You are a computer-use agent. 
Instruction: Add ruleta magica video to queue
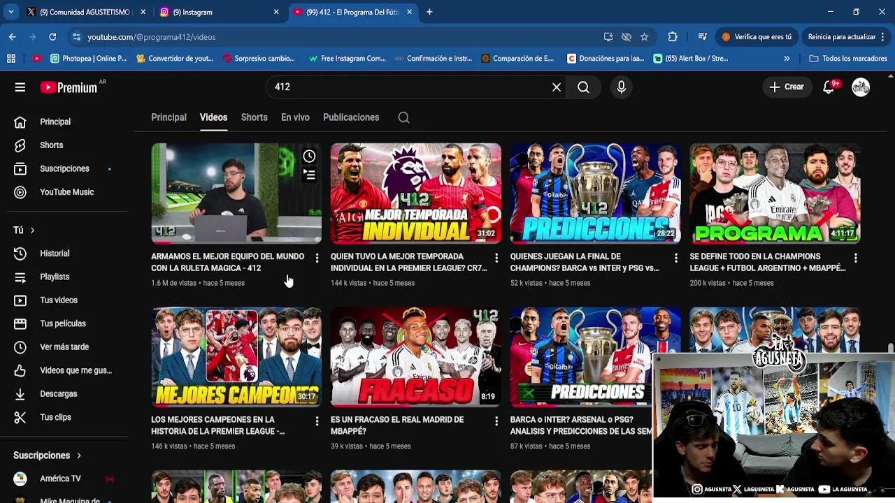coord(309,175)
